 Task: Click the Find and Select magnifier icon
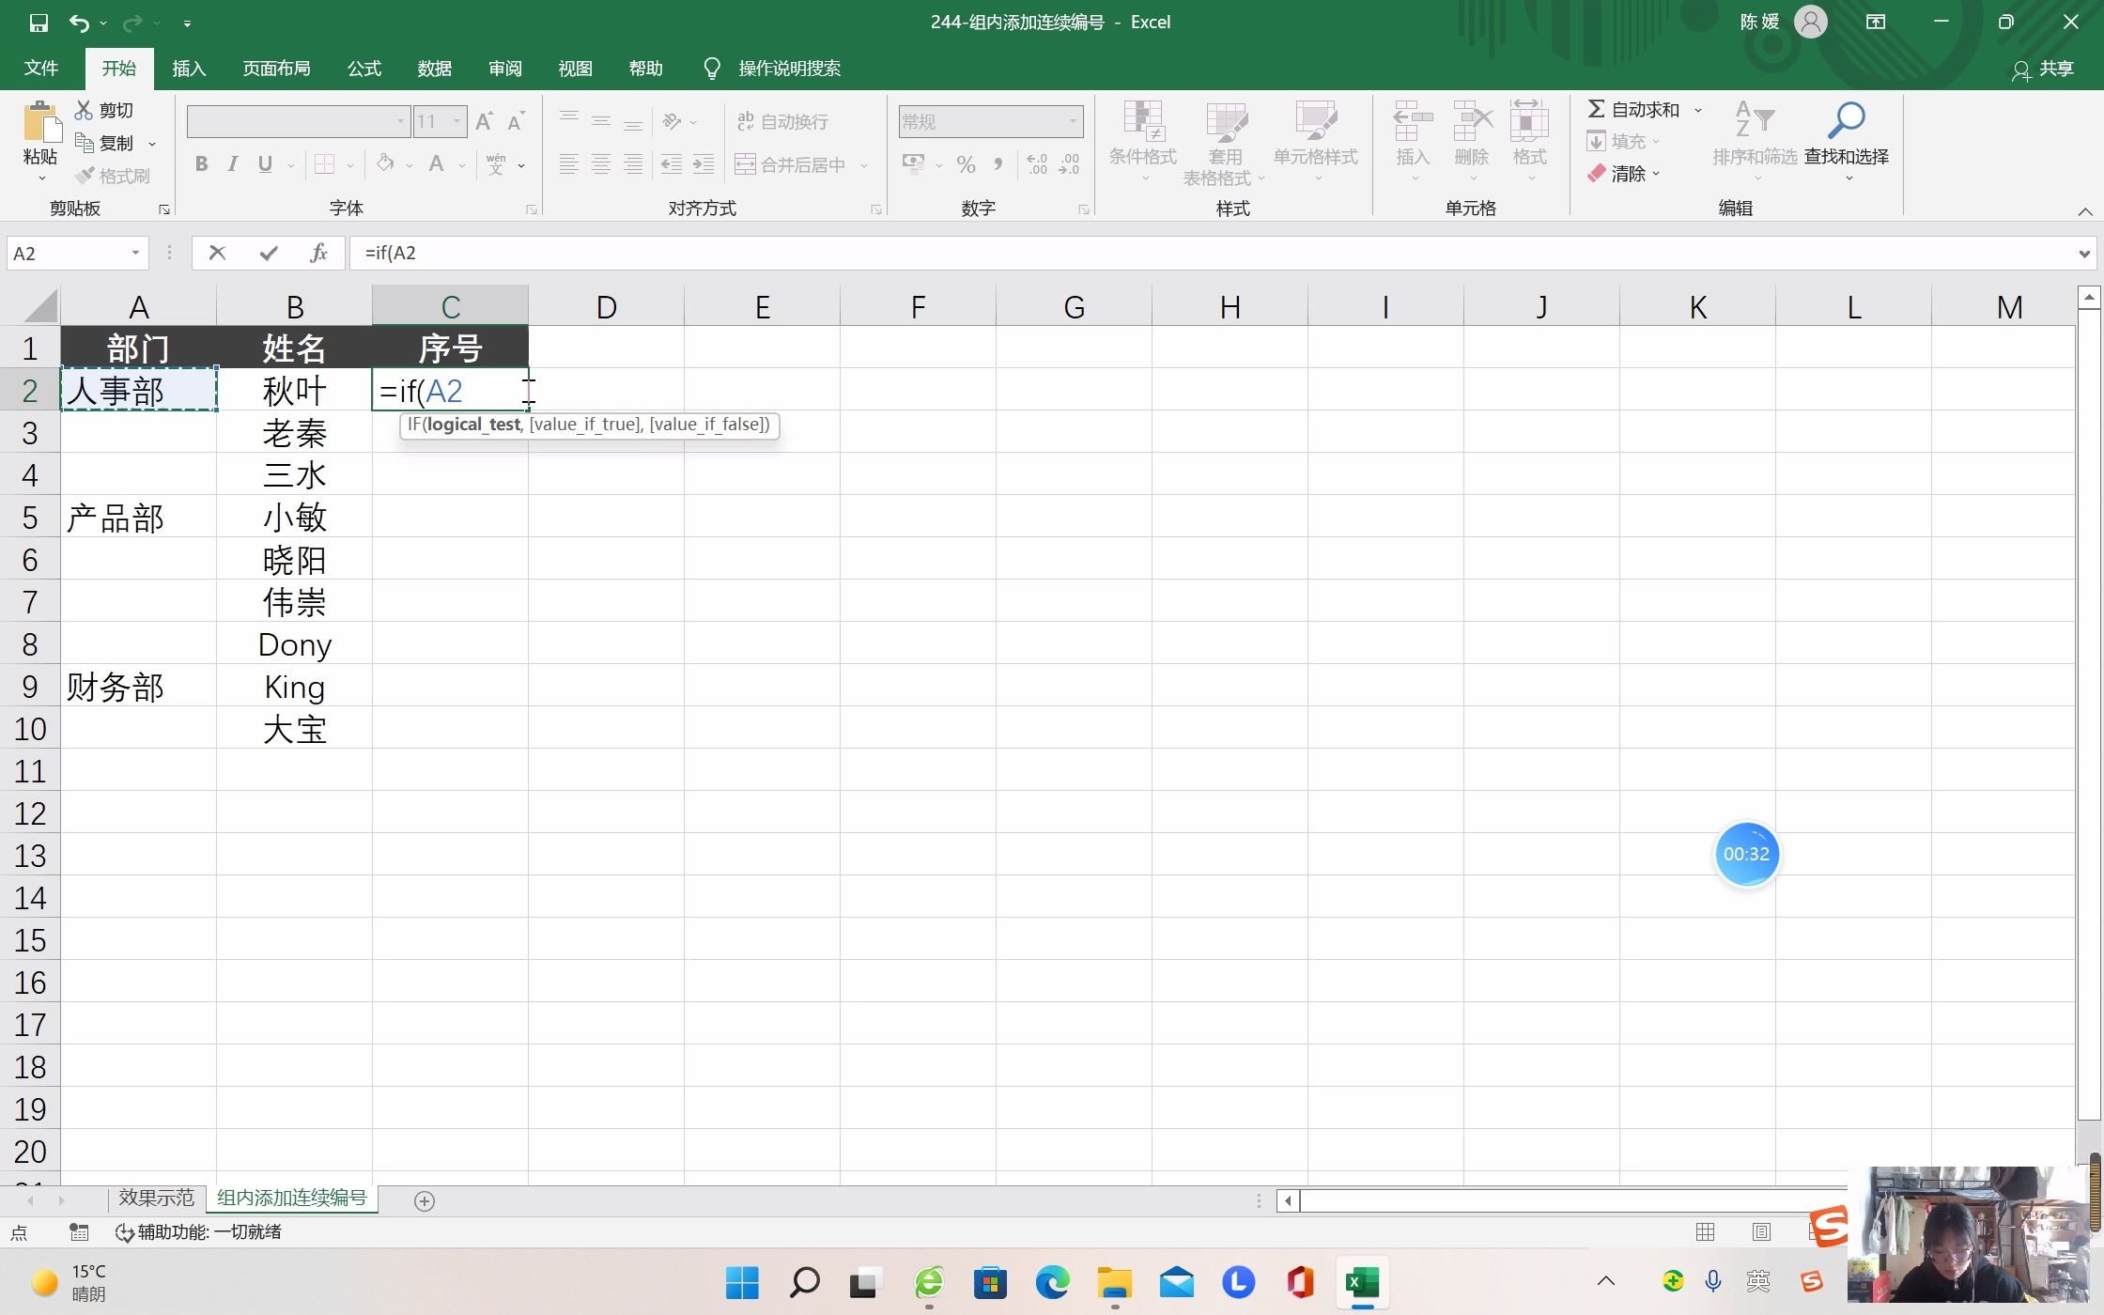[1846, 120]
